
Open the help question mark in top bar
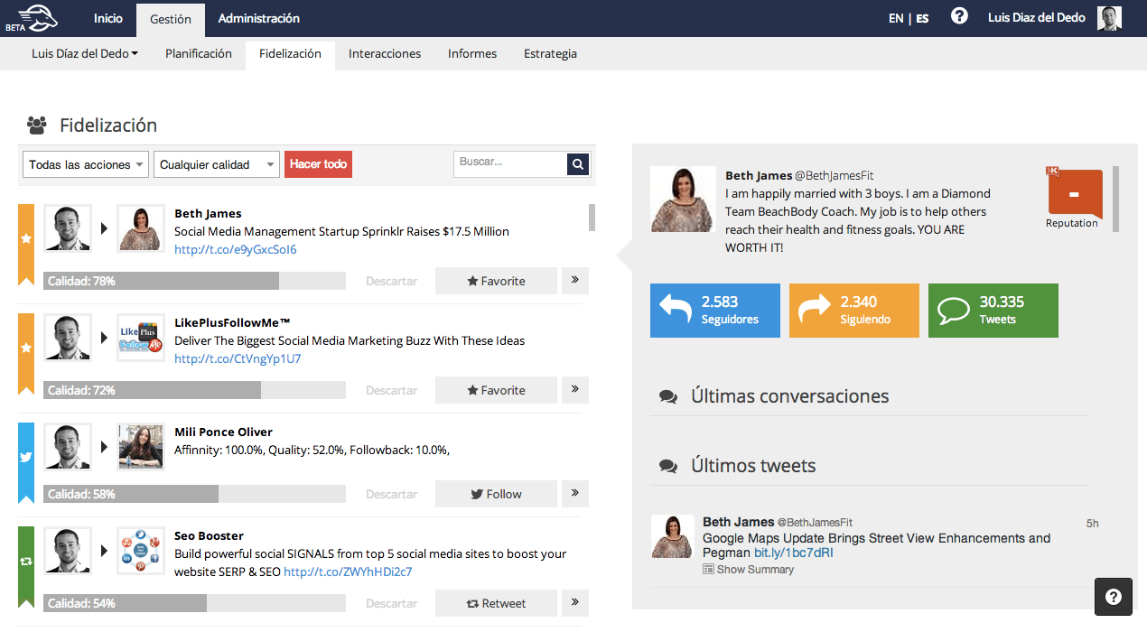[959, 16]
